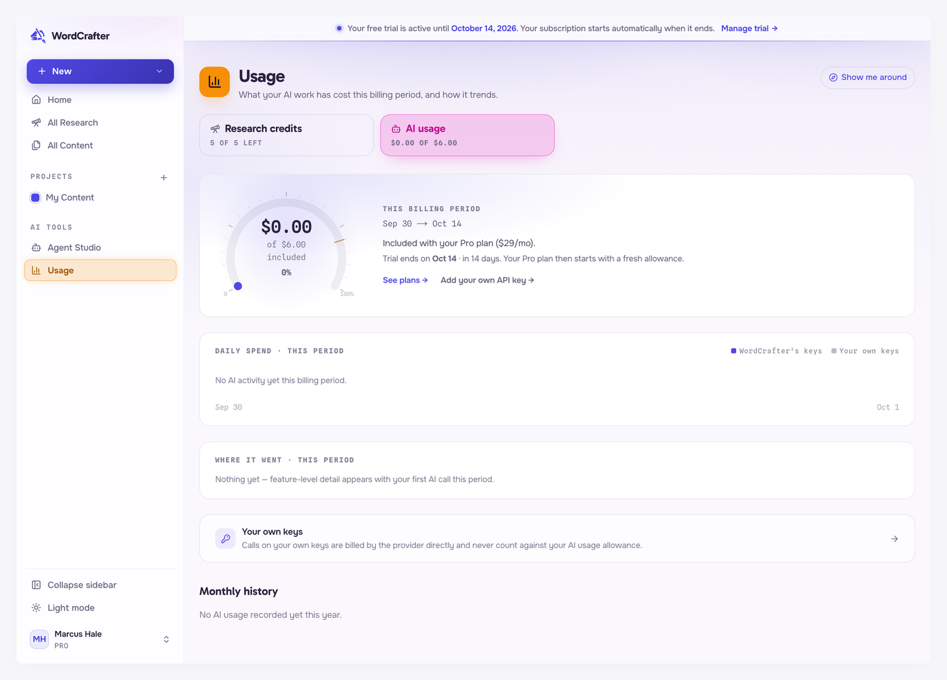Viewport: 947px width, 680px height.
Task: Click the Show me around compass icon
Action: pyautogui.click(x=833, y=78)
